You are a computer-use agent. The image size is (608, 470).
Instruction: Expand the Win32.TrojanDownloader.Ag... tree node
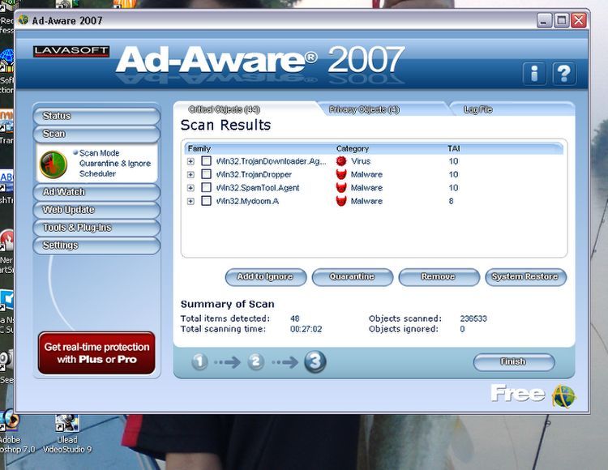[191, 161]
